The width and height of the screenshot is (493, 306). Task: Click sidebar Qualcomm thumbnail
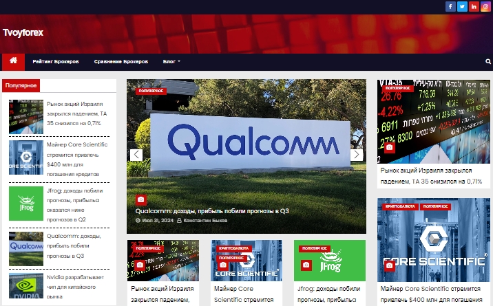26,249
